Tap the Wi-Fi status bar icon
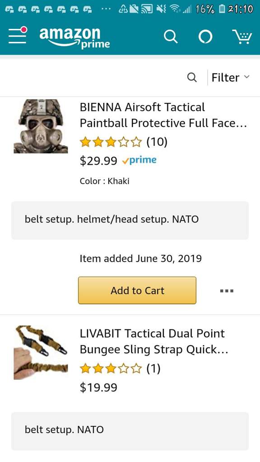This screenshot has height=462, width=260. [x=176, y=9]
